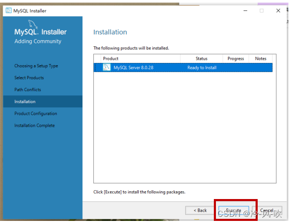The width and height of the screenshot is (290, 223).
Task: Open the Product Configuration step
Action: click(x=35, y=114)
